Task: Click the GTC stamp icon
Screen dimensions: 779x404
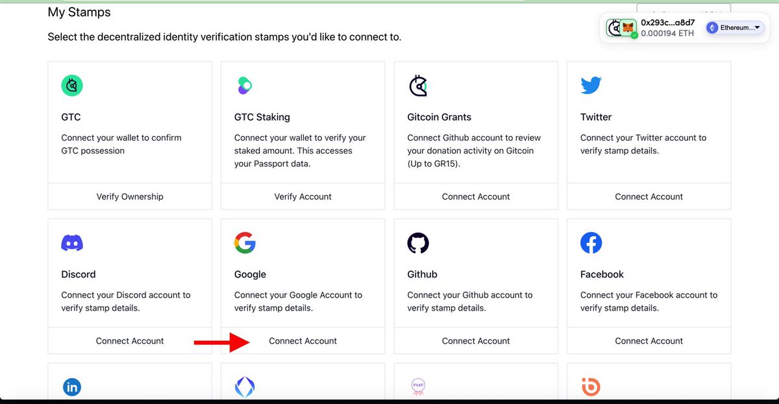Action: click(72, 86)
